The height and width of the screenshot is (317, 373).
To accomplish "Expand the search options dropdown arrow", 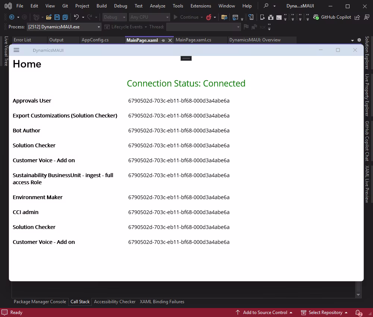I will pos(275,6).
